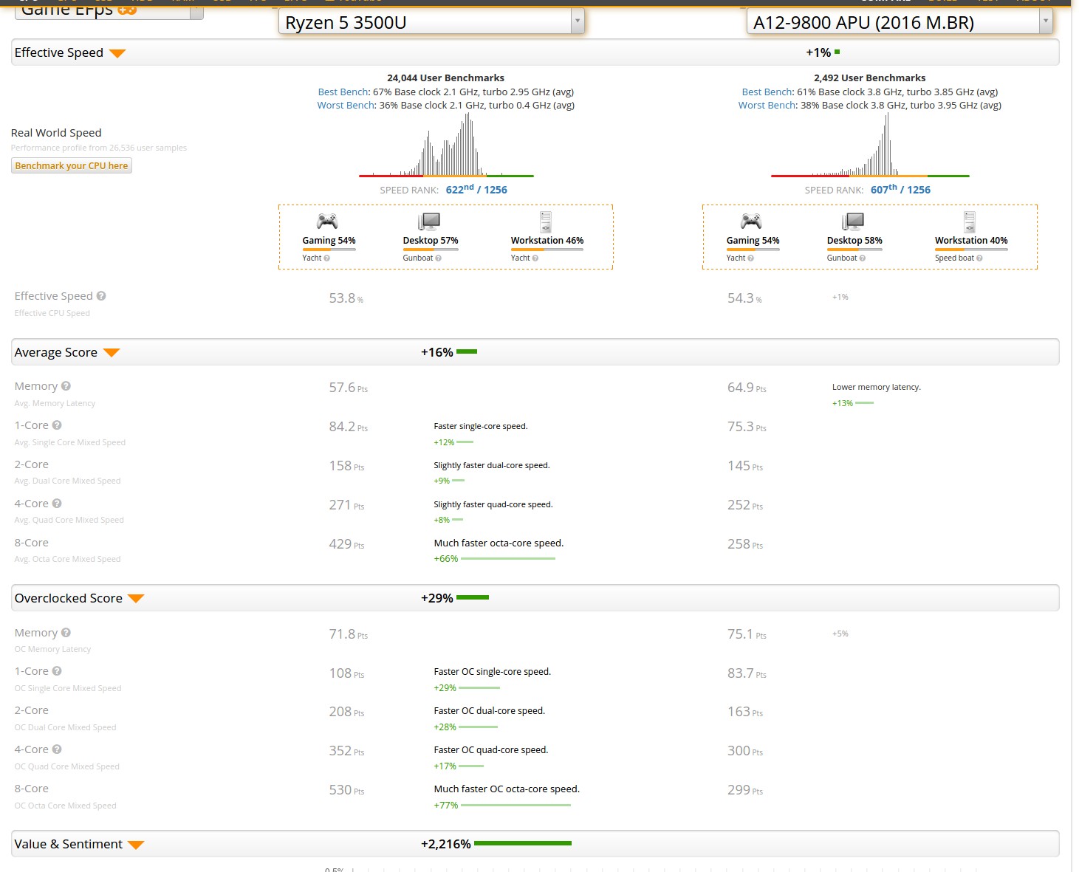Click the Ryzen 5 3500U benchmark histogram
This screenshot has height=872, width=1079.
click(x=446, y=145)
